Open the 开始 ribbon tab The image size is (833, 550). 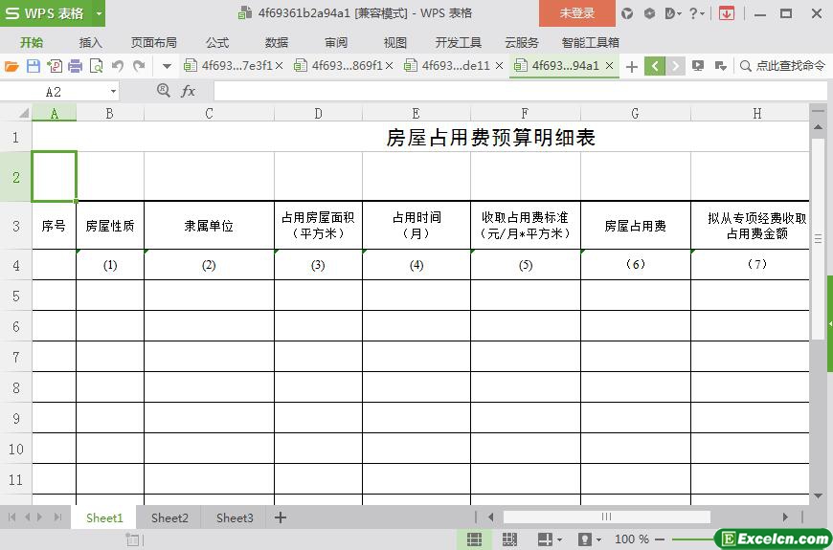(32, 42)
